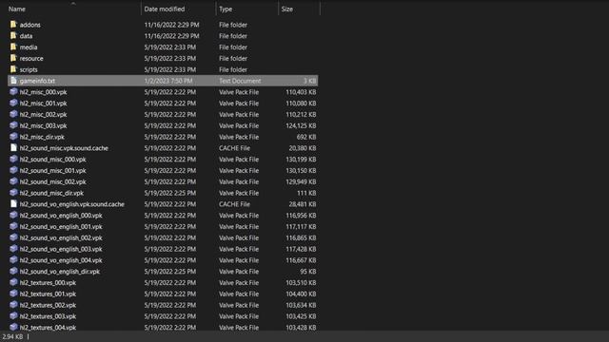
Task: Sort files by the Name column header
Action: [17, 9]
